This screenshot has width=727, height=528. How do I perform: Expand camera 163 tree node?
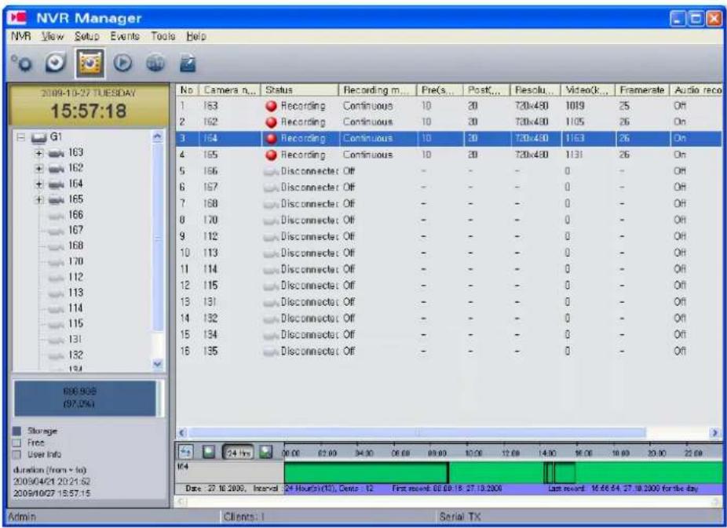pyautogui.click(x=39, y=153)
